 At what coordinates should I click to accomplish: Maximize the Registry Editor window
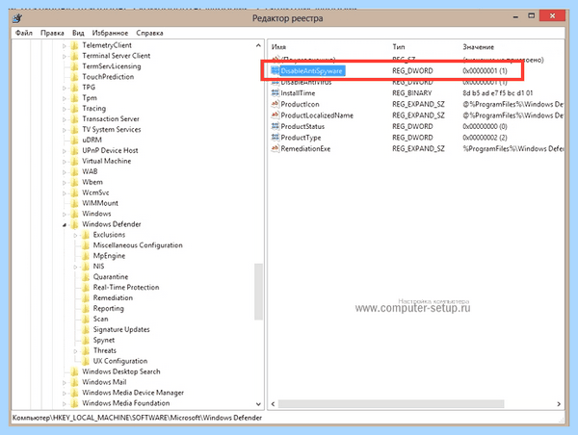(x=531, y=15)
